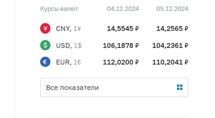Select the 05.12.2024 date column header

pos(172,9)
